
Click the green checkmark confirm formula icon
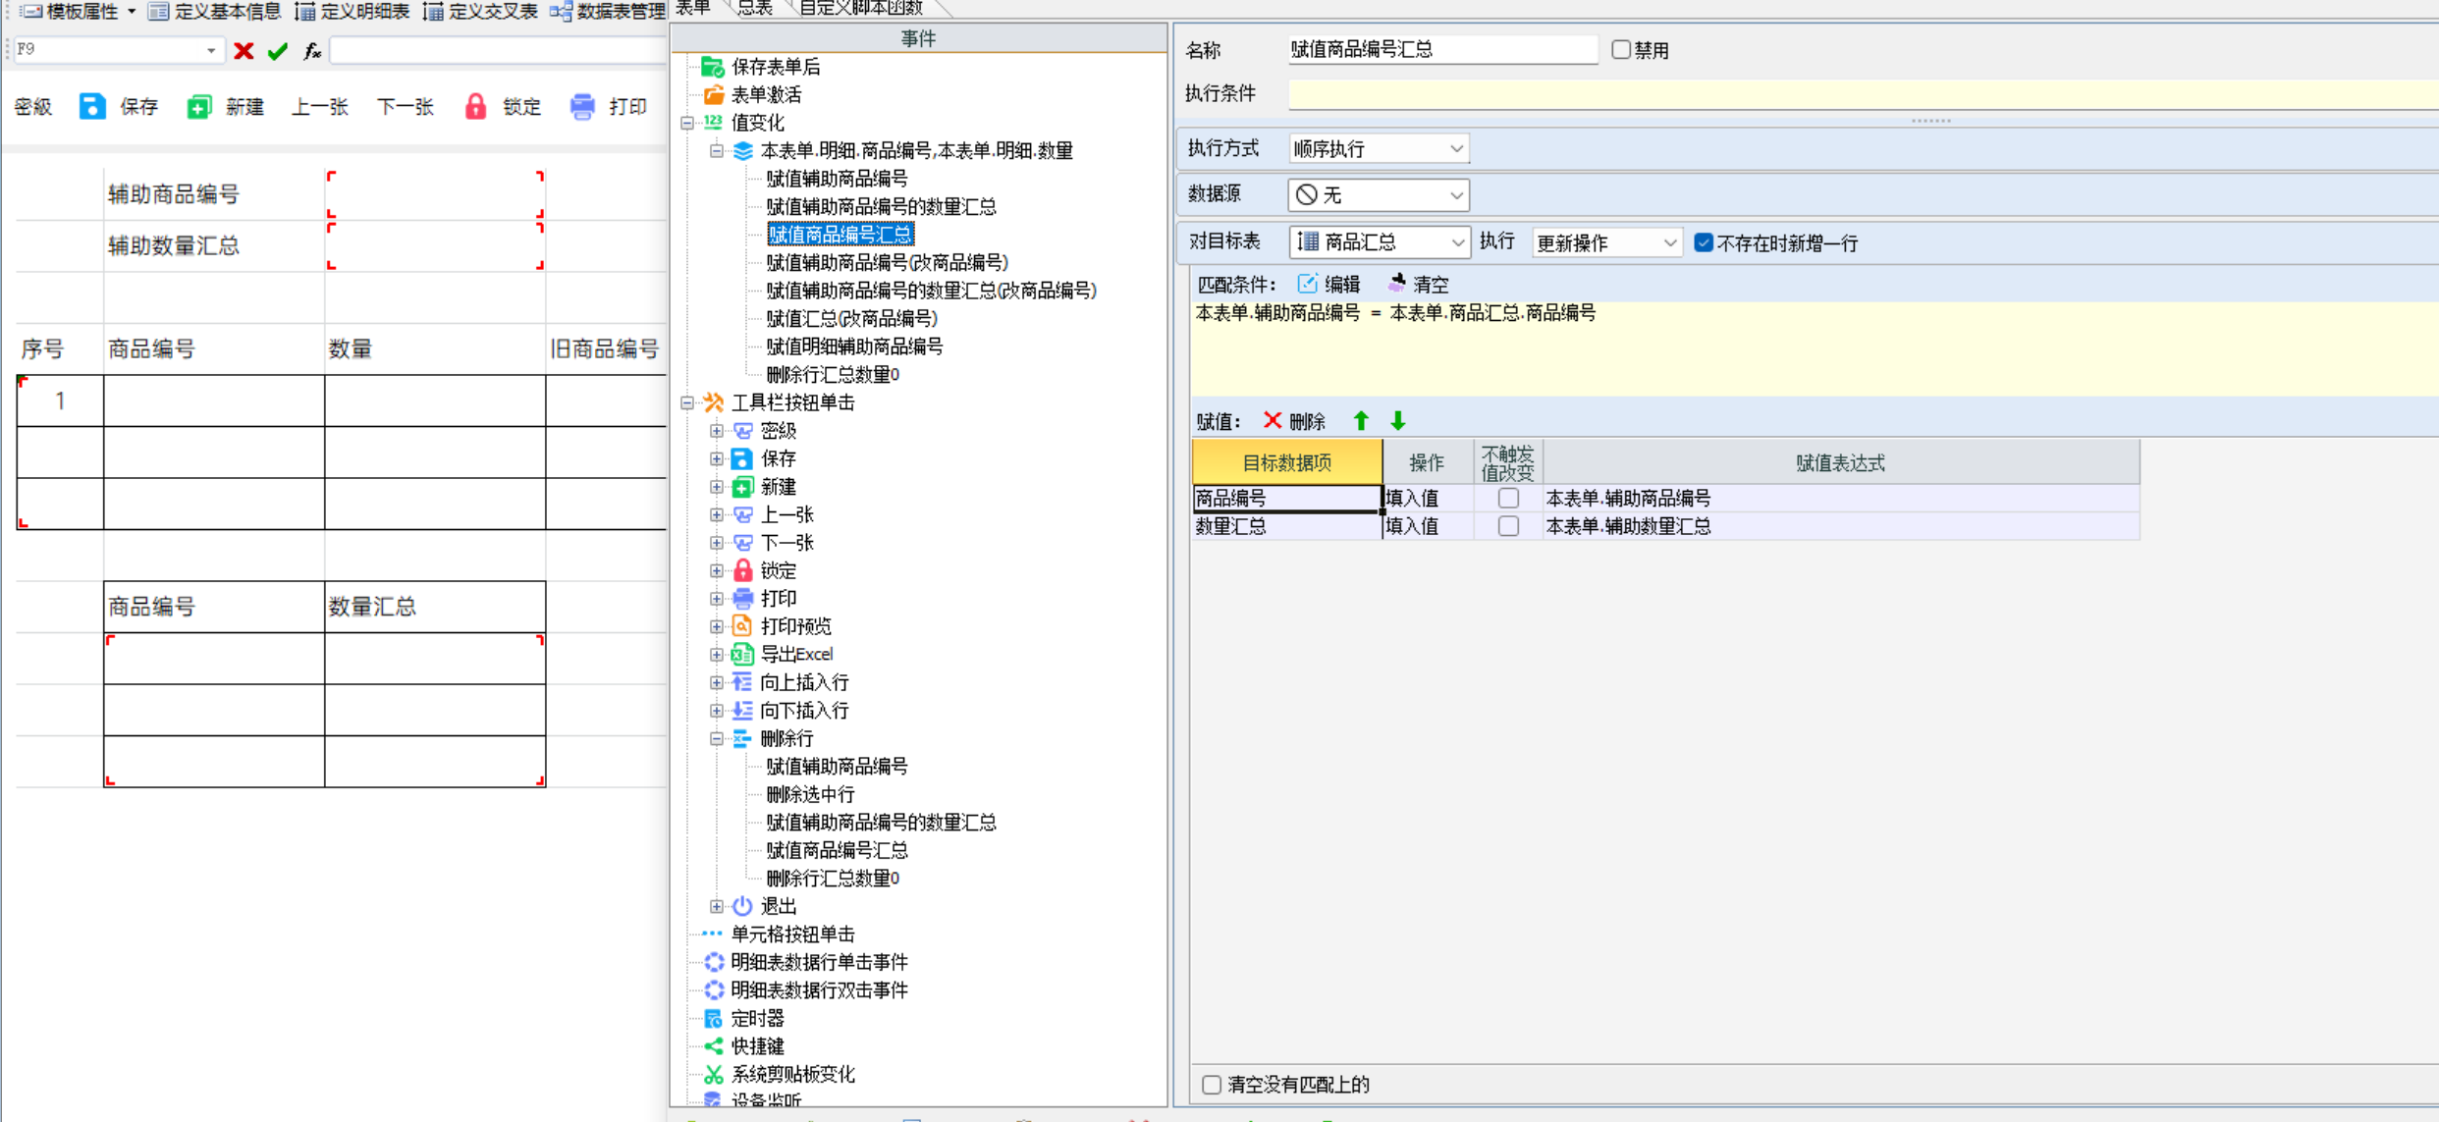278,51
